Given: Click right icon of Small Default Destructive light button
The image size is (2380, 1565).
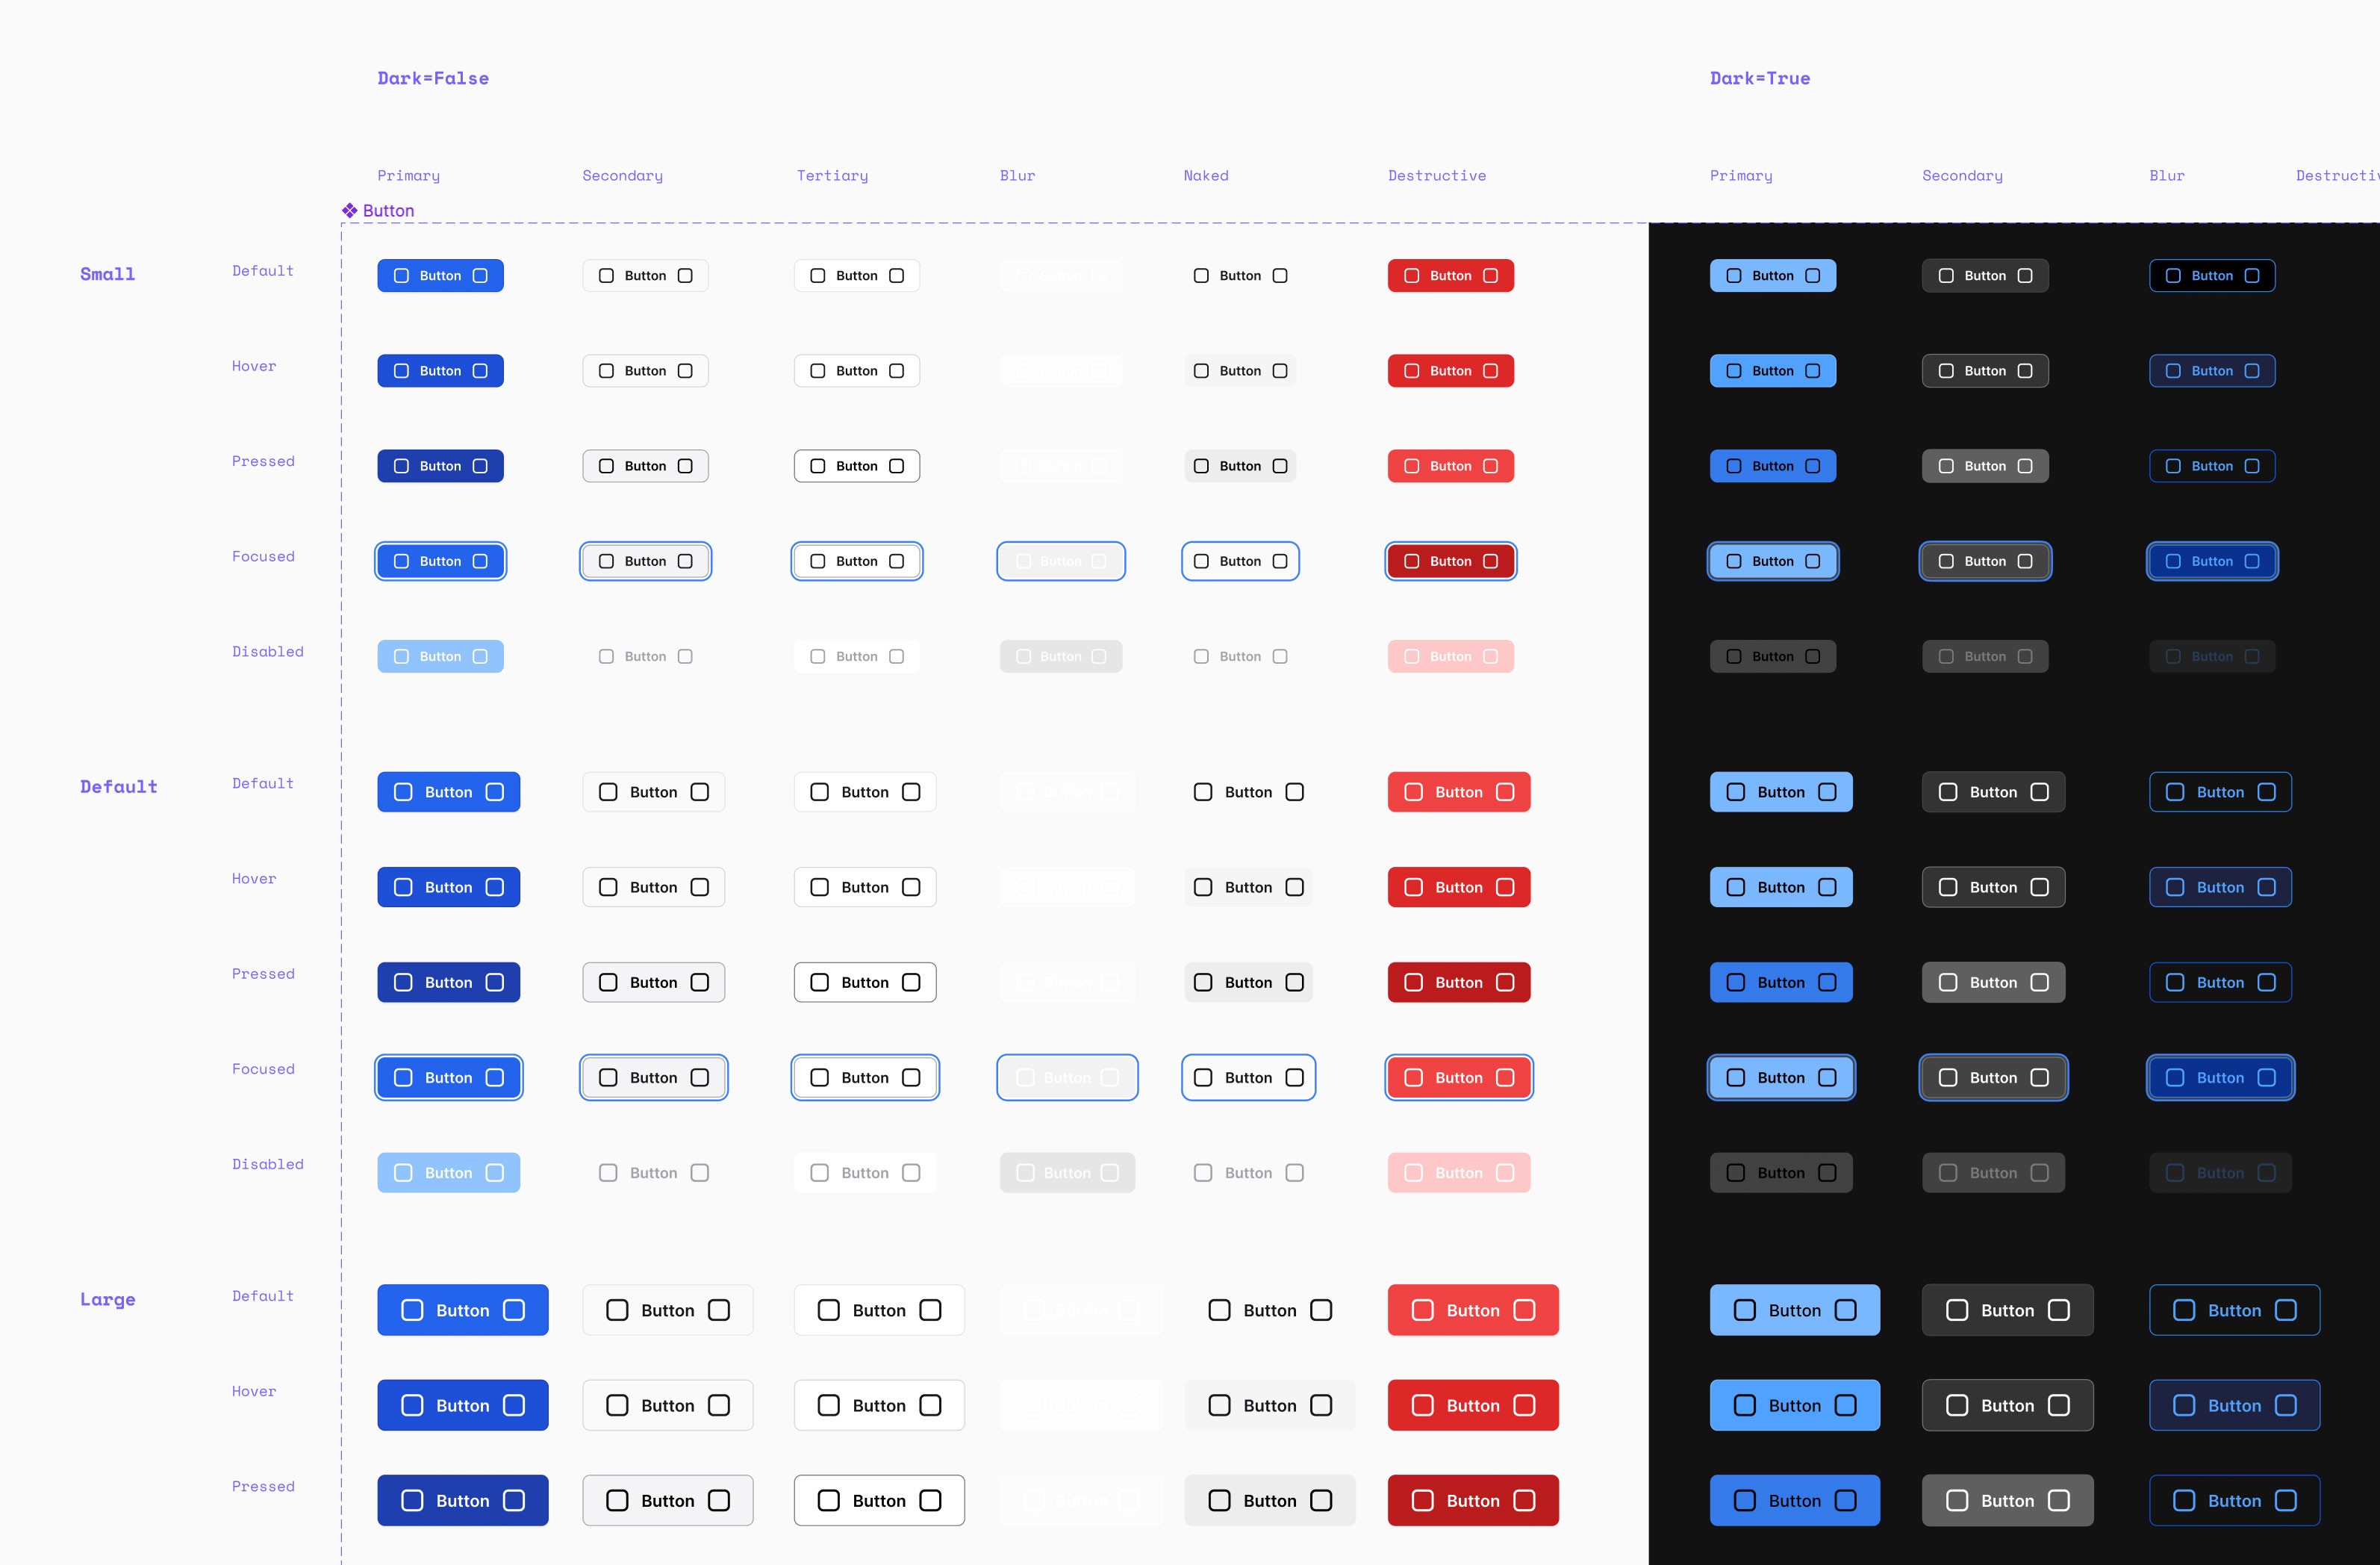Looking at the screenshot, I should 1490,276.
